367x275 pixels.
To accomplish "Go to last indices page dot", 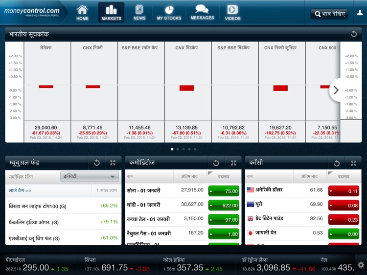I will click(195, 149).
